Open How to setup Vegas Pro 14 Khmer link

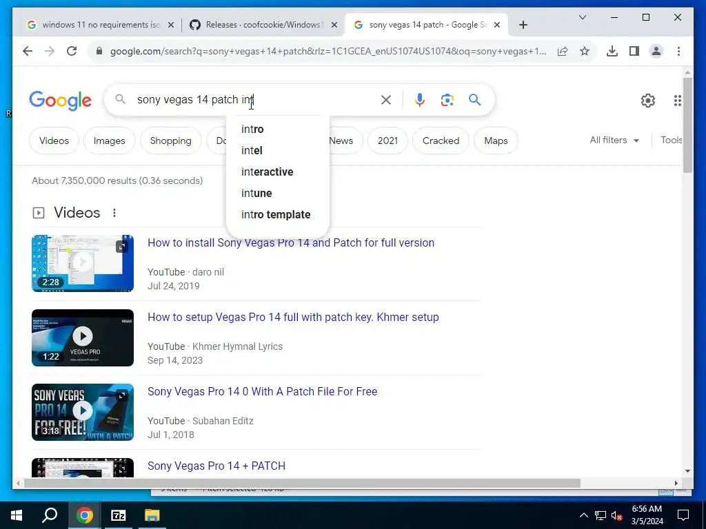tap(293, 317)
